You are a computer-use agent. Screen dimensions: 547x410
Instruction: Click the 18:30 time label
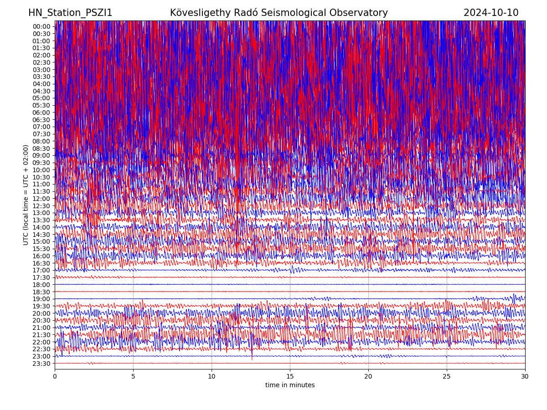41,292
